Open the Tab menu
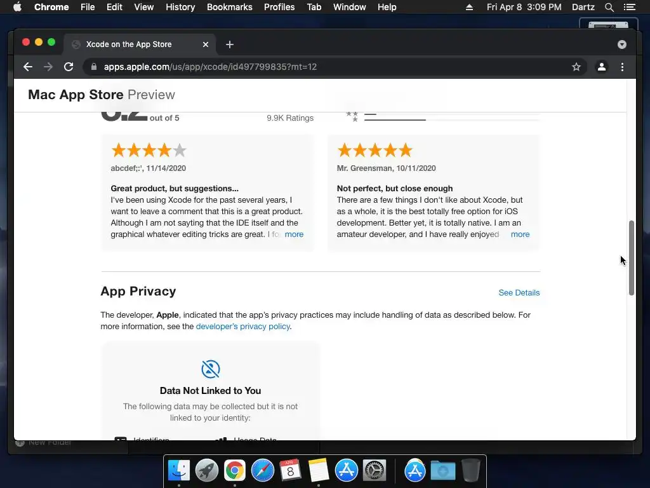Viewport: 650px width, 488px height. pyautogui.click(x=314, y=7)
